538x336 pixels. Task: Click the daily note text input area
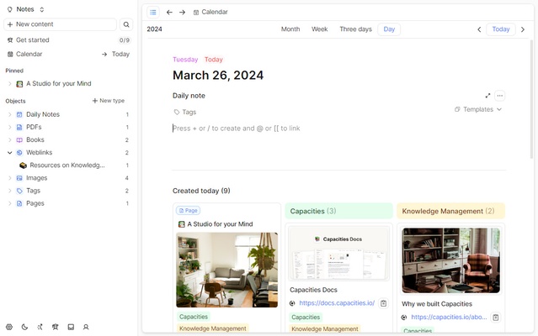click(337, 129)
